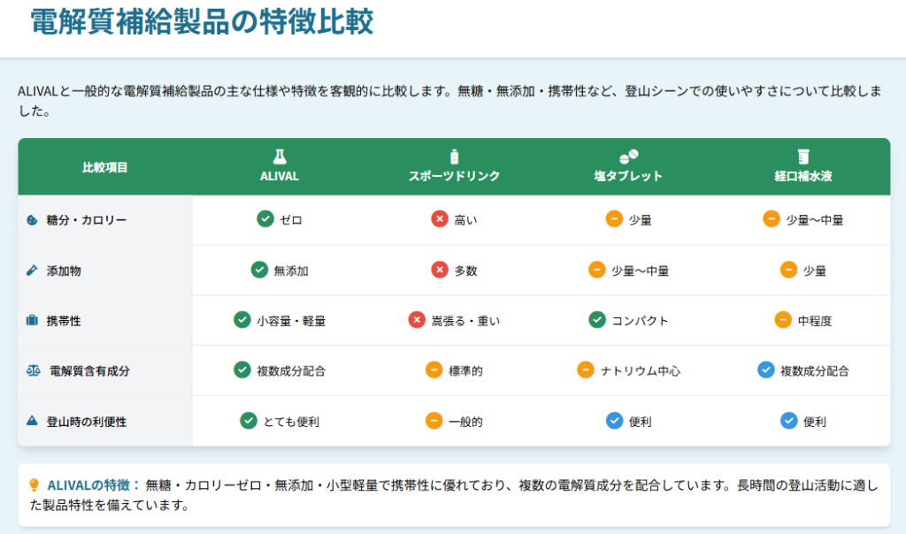Click the ALIVALの特徴 bold label
Viewport: 906px width, 534px height.
pyautogui.click(x=93, y=484)
